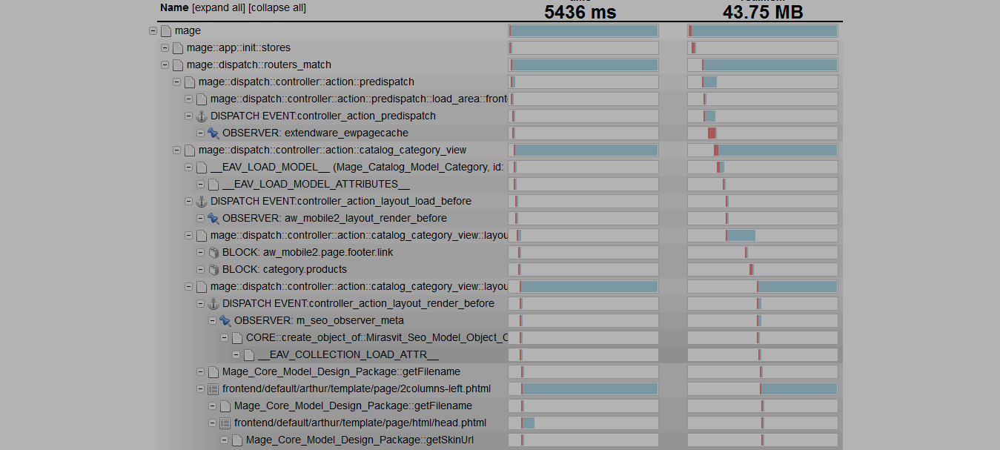Click pin icon next to OBSERVER: extendware_ewpagecache
The height and width of the screenshot is (450, 1000).
click(x=213, y=133)
